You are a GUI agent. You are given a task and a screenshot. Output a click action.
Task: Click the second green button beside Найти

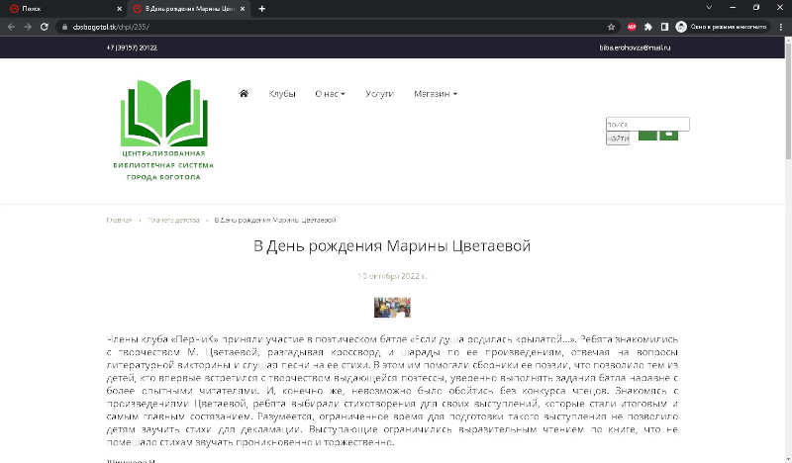(x=669, y=135)
